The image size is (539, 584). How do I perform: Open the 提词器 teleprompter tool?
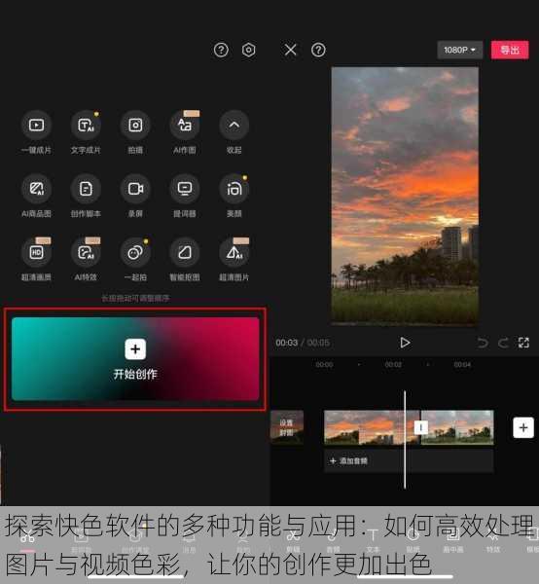tap(185, 189)
